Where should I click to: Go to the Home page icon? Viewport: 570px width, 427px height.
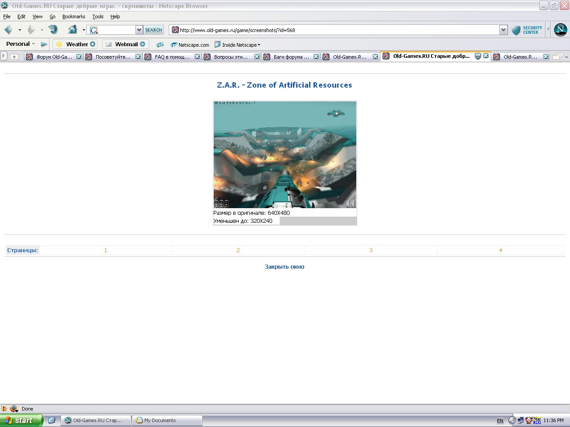point(73,30)
